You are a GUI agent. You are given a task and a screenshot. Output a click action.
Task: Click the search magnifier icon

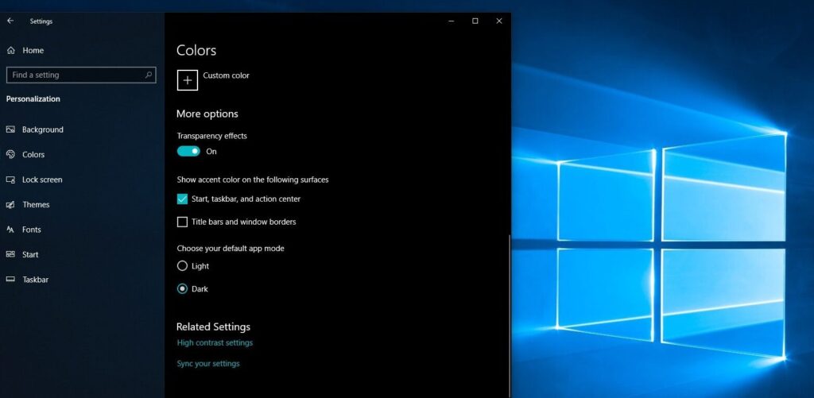(148, 75)
